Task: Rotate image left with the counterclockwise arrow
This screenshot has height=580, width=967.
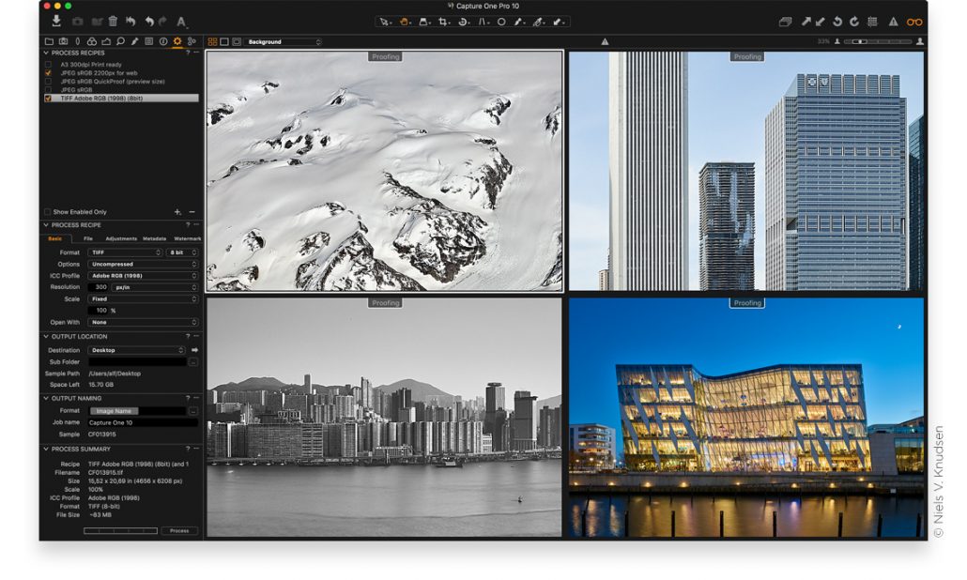Action: pos(837,21)
